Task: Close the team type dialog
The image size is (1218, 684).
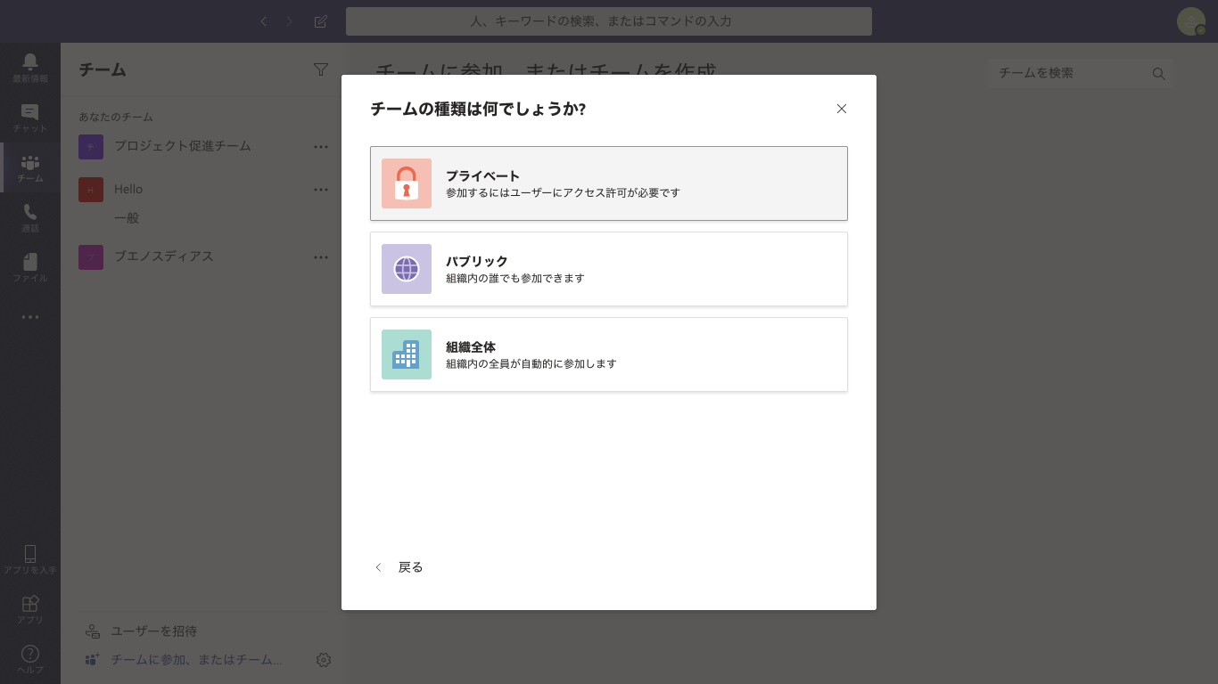Action: click(x=841, y=109)
